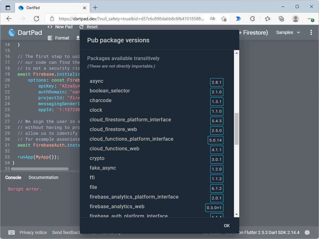Screen dimensions: 319x239
Task: Click the dialog scrollbar down arrow
Action: click(x=236, y=214)
